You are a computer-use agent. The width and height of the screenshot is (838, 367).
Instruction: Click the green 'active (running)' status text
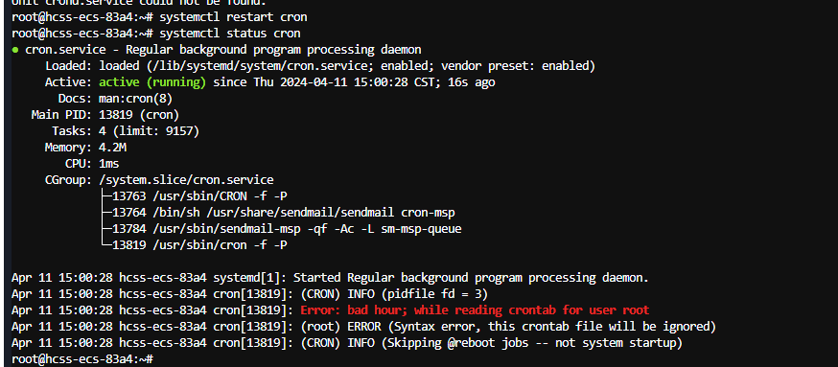tap(152, 82)
